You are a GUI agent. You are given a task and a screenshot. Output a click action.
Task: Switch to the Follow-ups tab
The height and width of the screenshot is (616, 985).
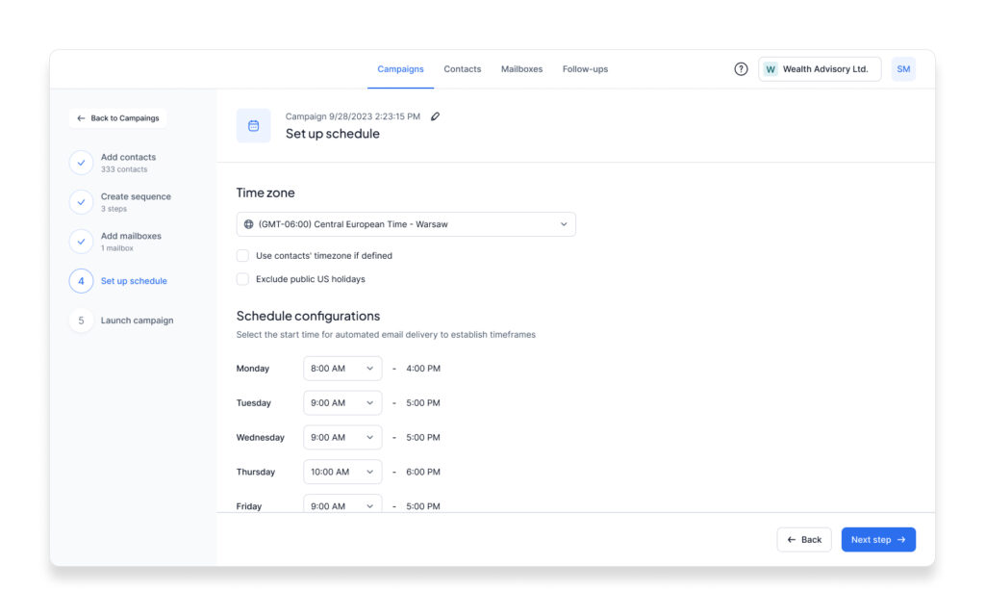(x=585, y=69)
